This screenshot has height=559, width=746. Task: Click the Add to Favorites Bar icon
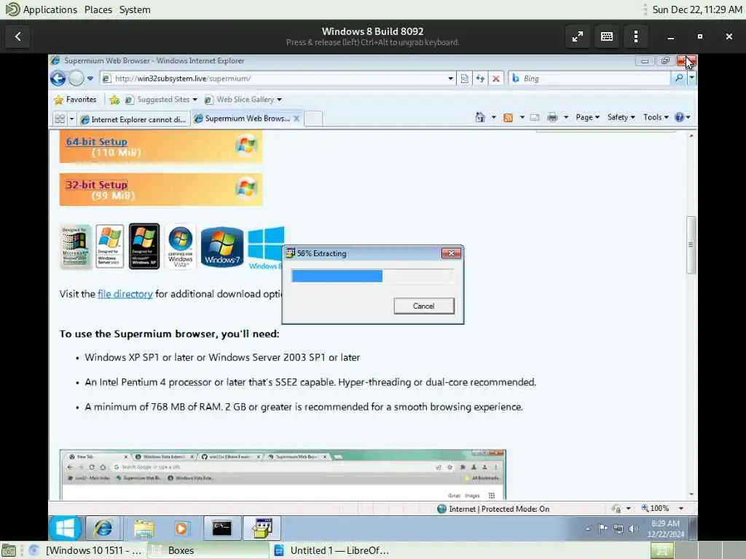coord(114,99)
